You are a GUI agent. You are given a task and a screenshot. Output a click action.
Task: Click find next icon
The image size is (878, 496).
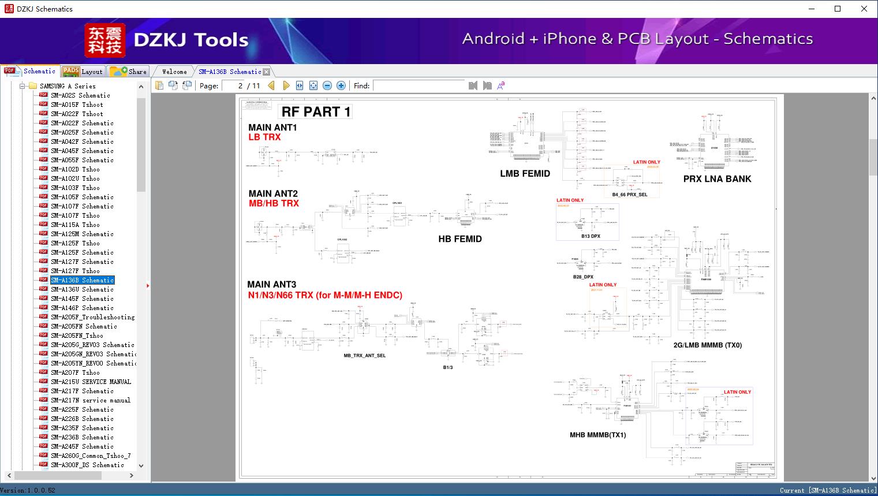[487, 85]
